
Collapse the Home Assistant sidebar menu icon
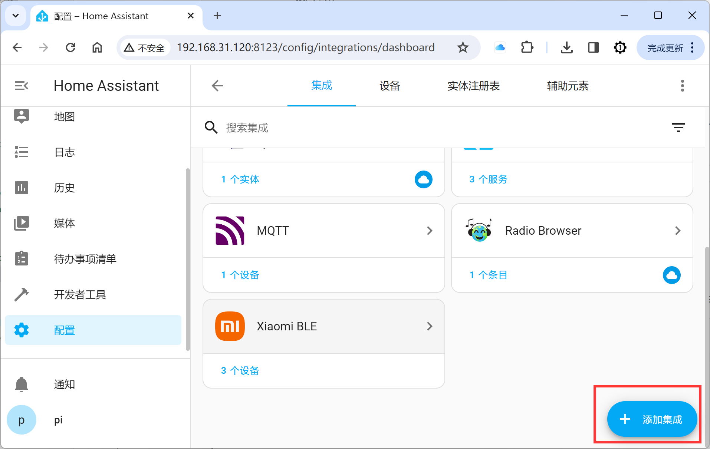point(22,86)
